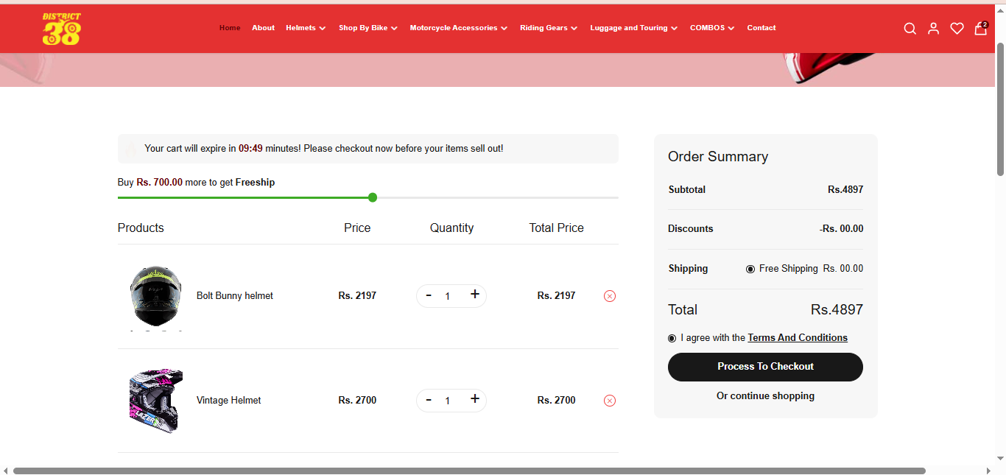Viewport: 1006px width, 475px height.
Task: Open the user account icon
Action: (x=933, y=29)
